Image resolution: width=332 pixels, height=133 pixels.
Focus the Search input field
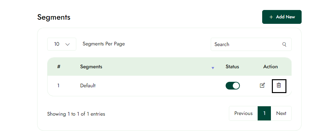(x=246, y=44)
